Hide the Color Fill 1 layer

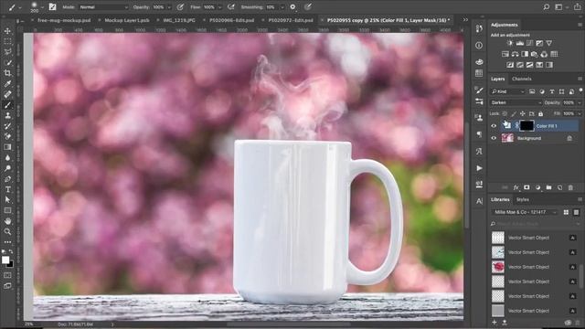[x=494, y=126]
